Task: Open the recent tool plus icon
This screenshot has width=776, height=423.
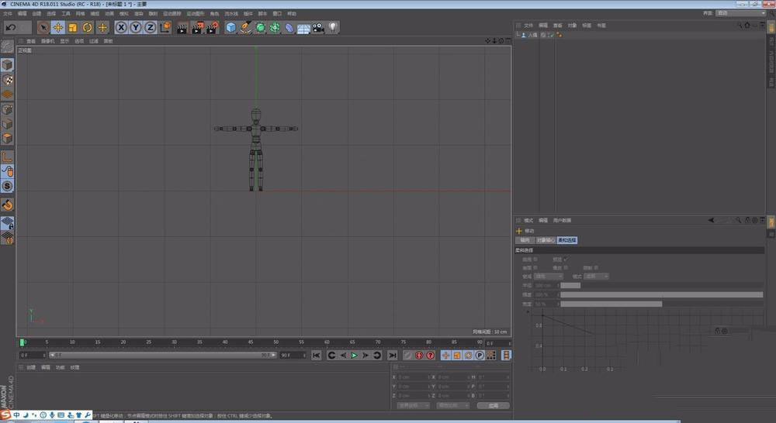Action: click(102, 28)
